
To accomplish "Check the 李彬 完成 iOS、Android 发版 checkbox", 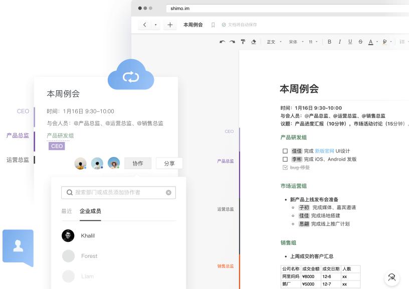I will coord(285,159).
